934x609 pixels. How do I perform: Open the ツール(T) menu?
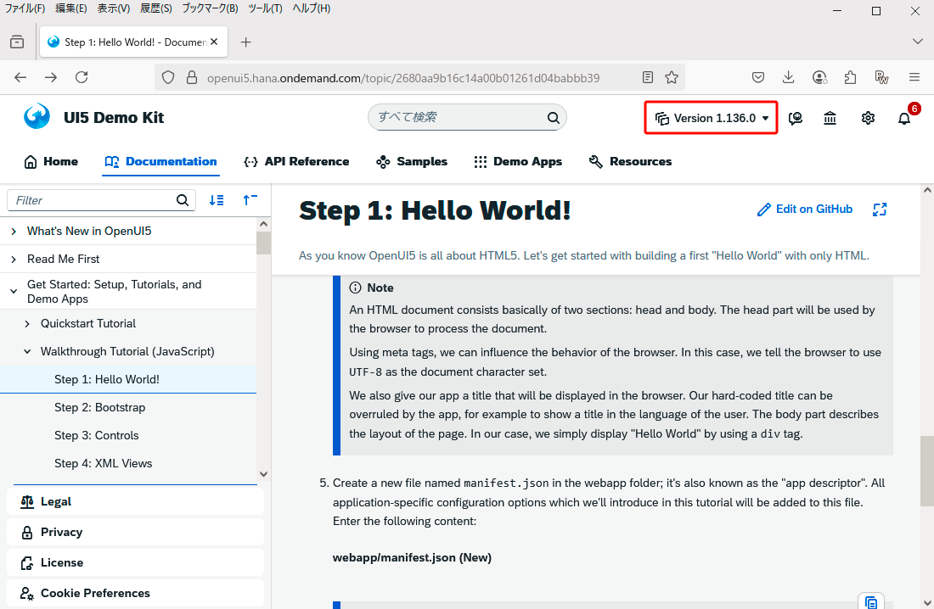265,8
